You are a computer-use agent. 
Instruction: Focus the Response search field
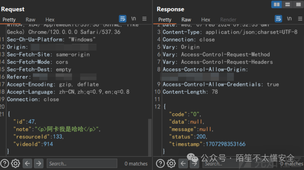coord(238,164)
